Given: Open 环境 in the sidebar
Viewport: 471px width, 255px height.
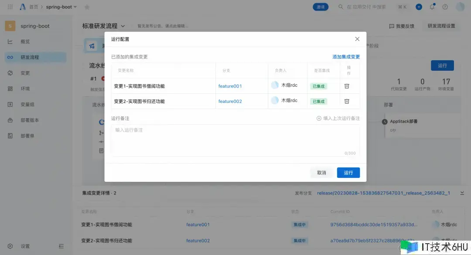Looking at the screenshot, I should 25,89.
